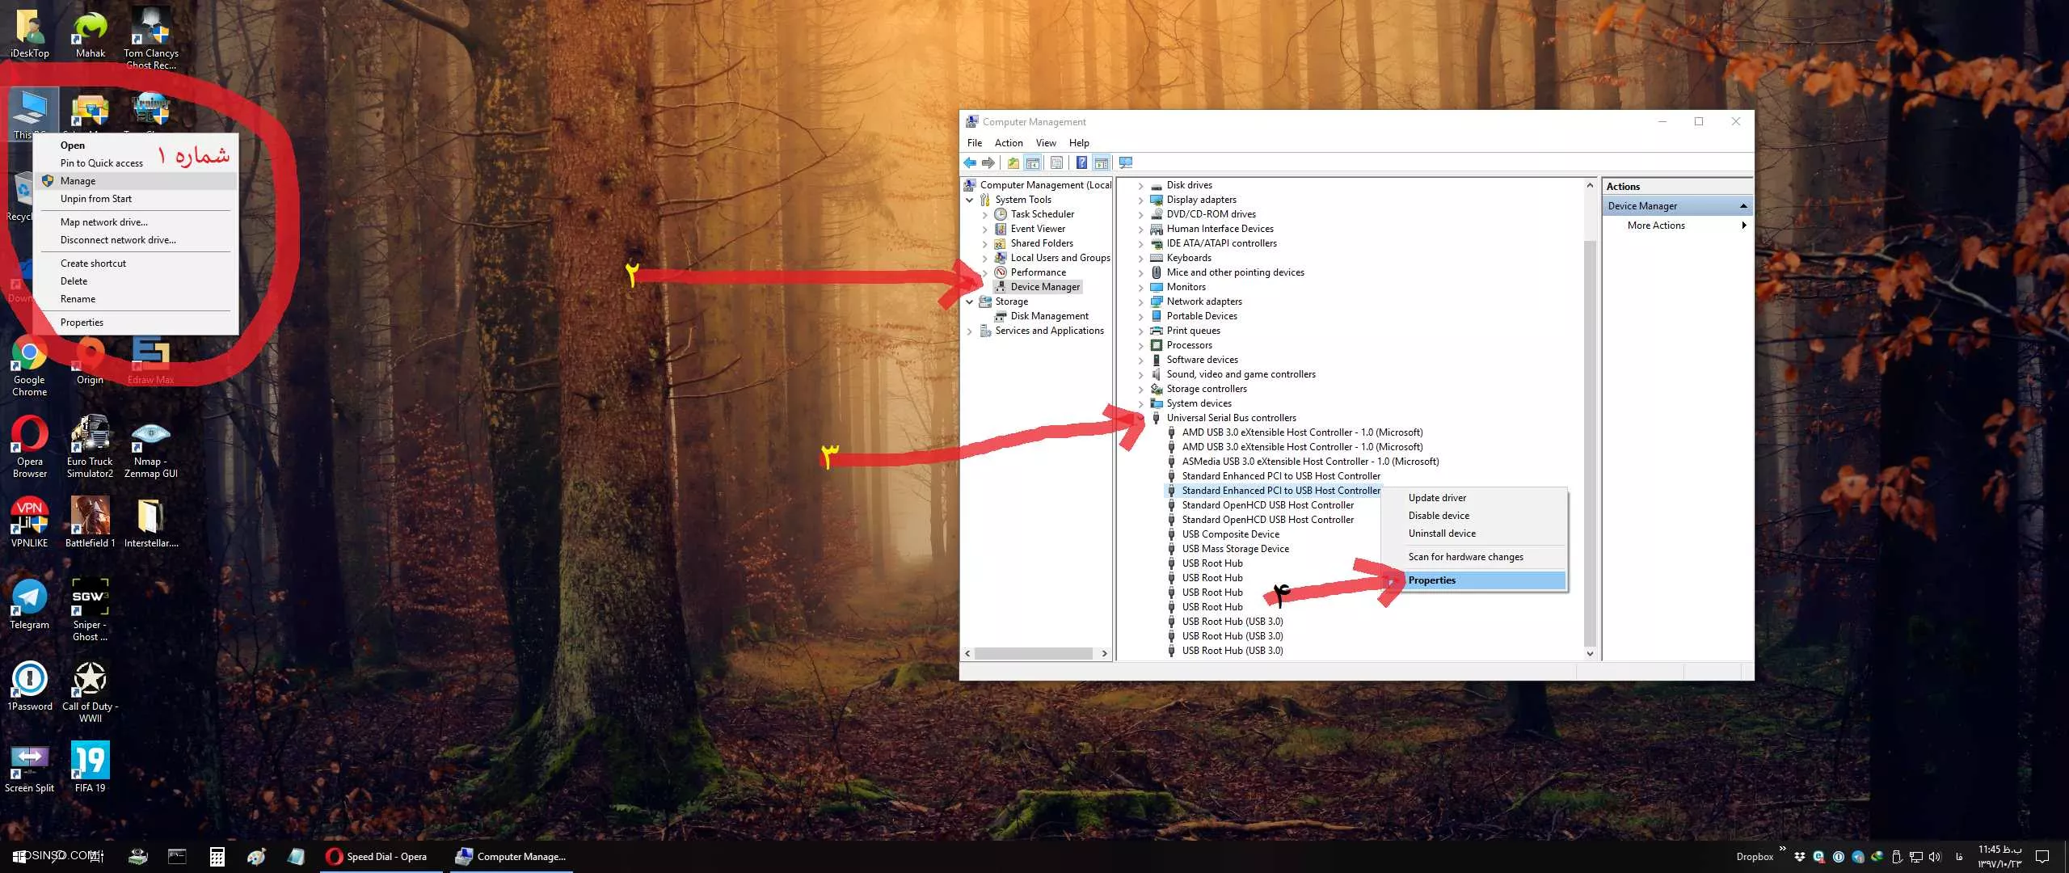The height and width of the screenshot is (873, 2069).
Task: Expand the Processors category
Action: [1140, 346]
